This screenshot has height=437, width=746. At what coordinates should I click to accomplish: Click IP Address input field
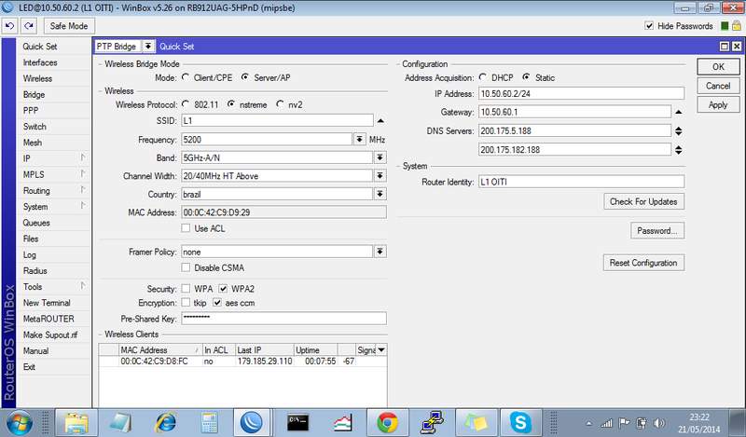[581, 94]
